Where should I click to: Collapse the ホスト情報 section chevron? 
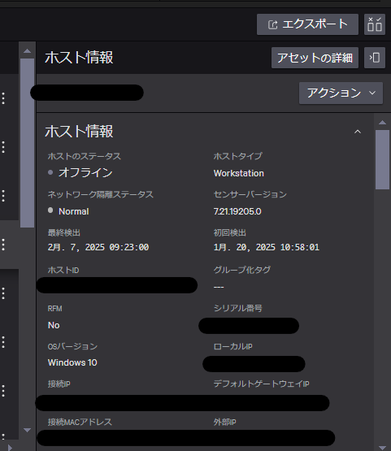tap(358, 132)
